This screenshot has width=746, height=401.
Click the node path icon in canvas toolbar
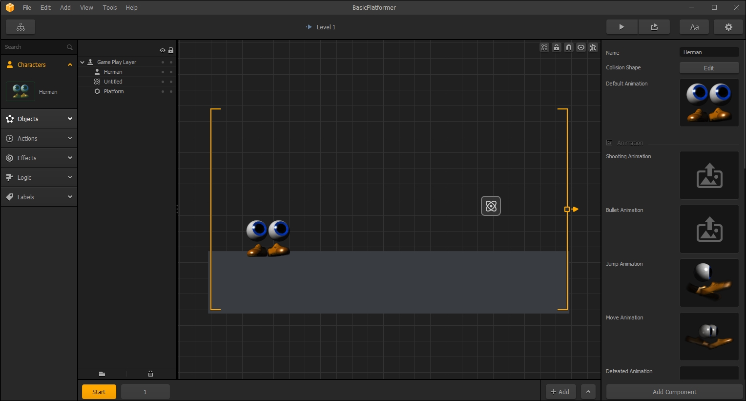(x=544, y=47)
